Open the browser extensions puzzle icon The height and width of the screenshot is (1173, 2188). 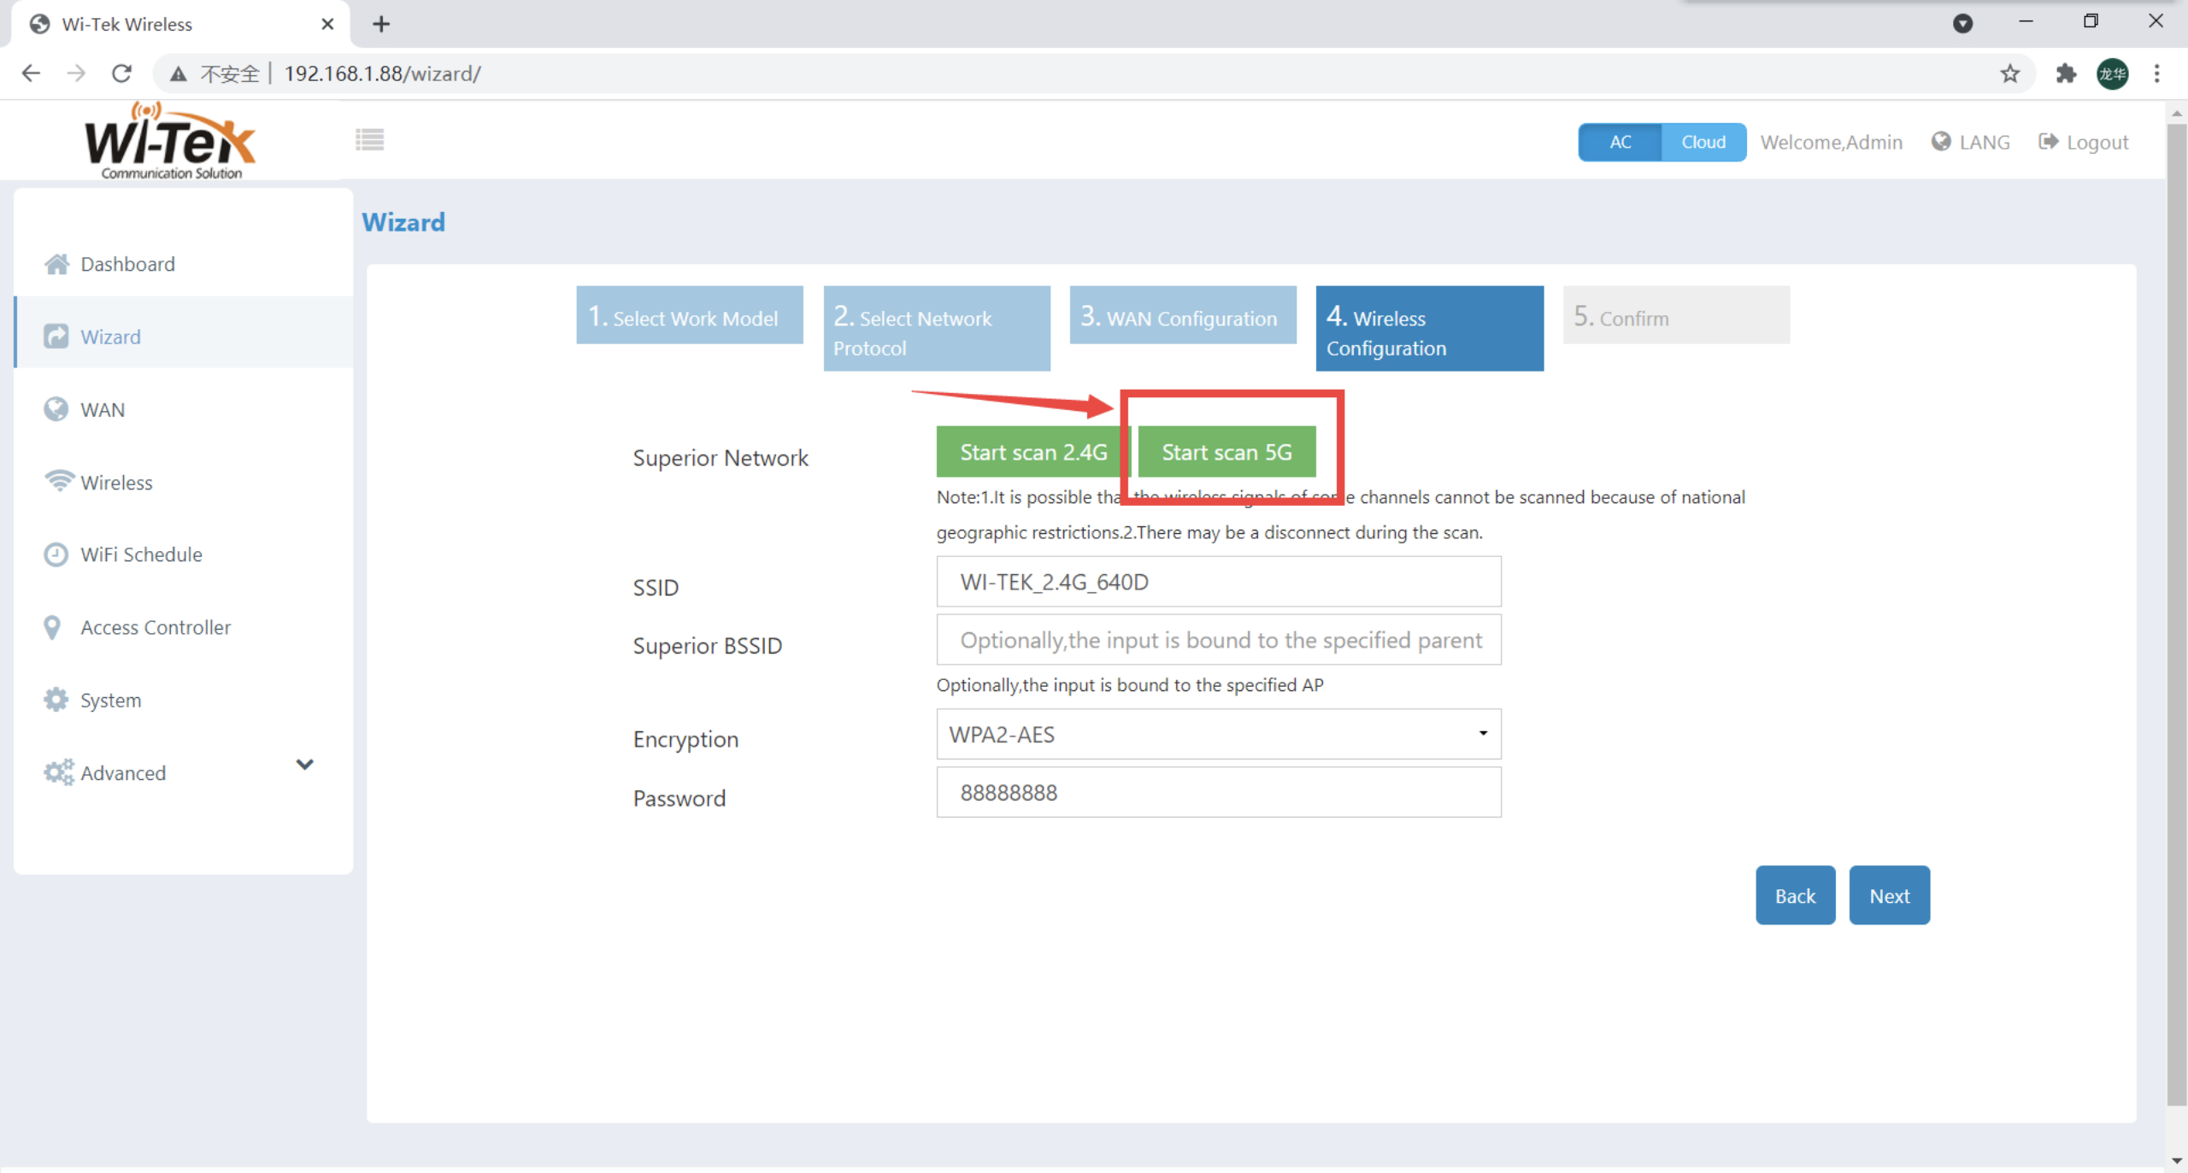(2066, 73)
